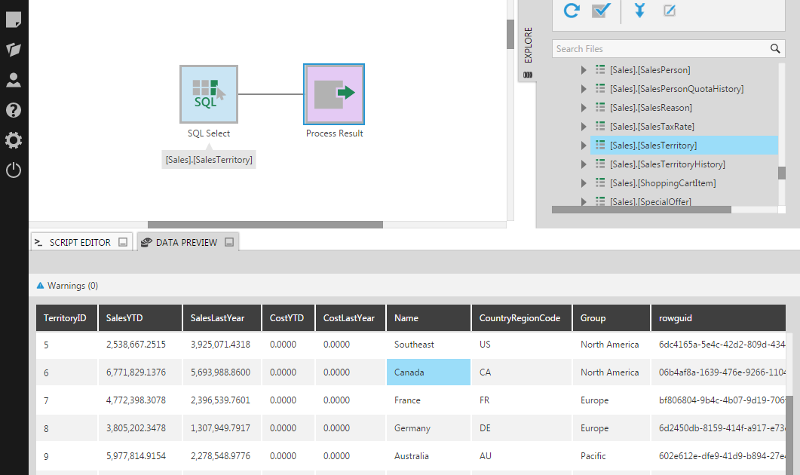Select [Sales].[ShoppingCartItem] in the tree
Viewport: 800px width, 475px height.
(663, 183)
